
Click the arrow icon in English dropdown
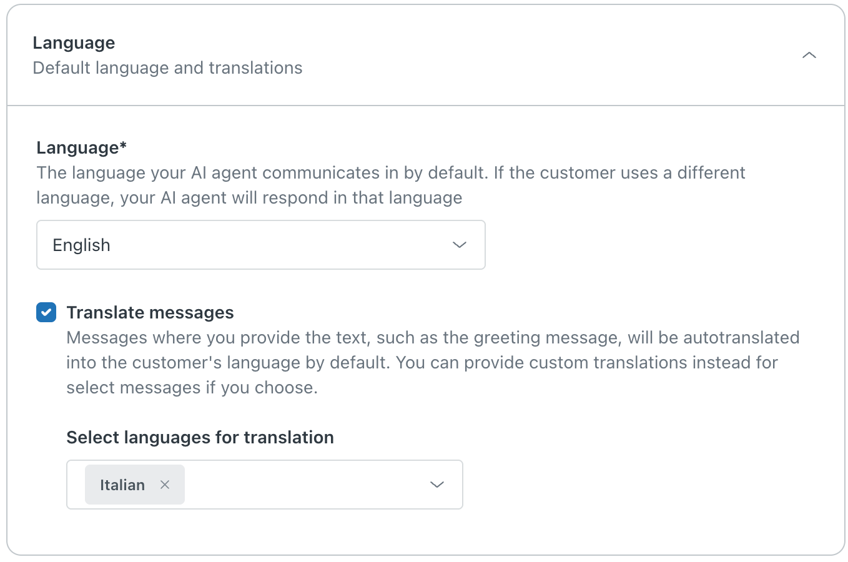(x=460, y=245)
